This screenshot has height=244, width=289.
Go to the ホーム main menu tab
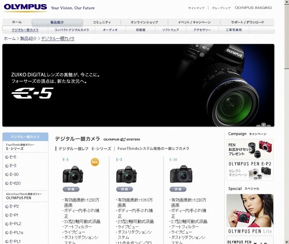(x=17, y=22)
